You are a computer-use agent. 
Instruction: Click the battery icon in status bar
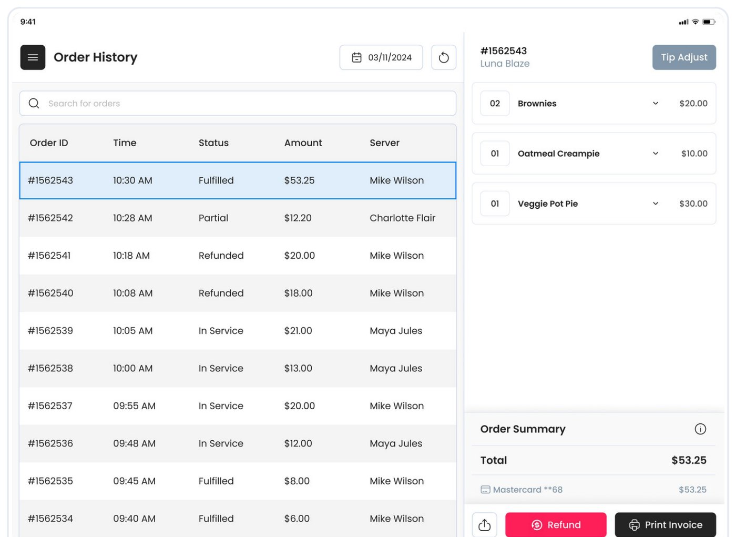click(709, 22)
